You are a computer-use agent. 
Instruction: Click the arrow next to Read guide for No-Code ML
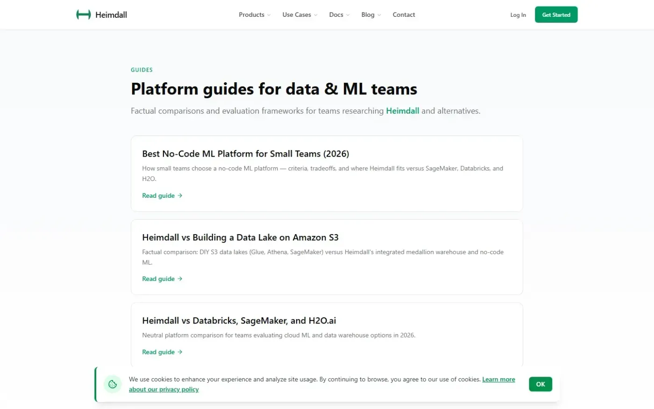180,195
